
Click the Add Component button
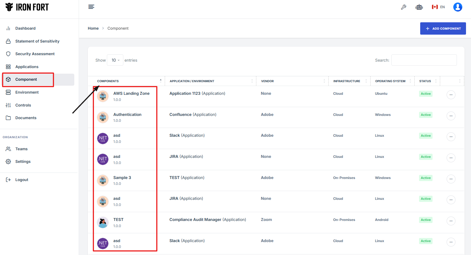(x=443, y=28)
